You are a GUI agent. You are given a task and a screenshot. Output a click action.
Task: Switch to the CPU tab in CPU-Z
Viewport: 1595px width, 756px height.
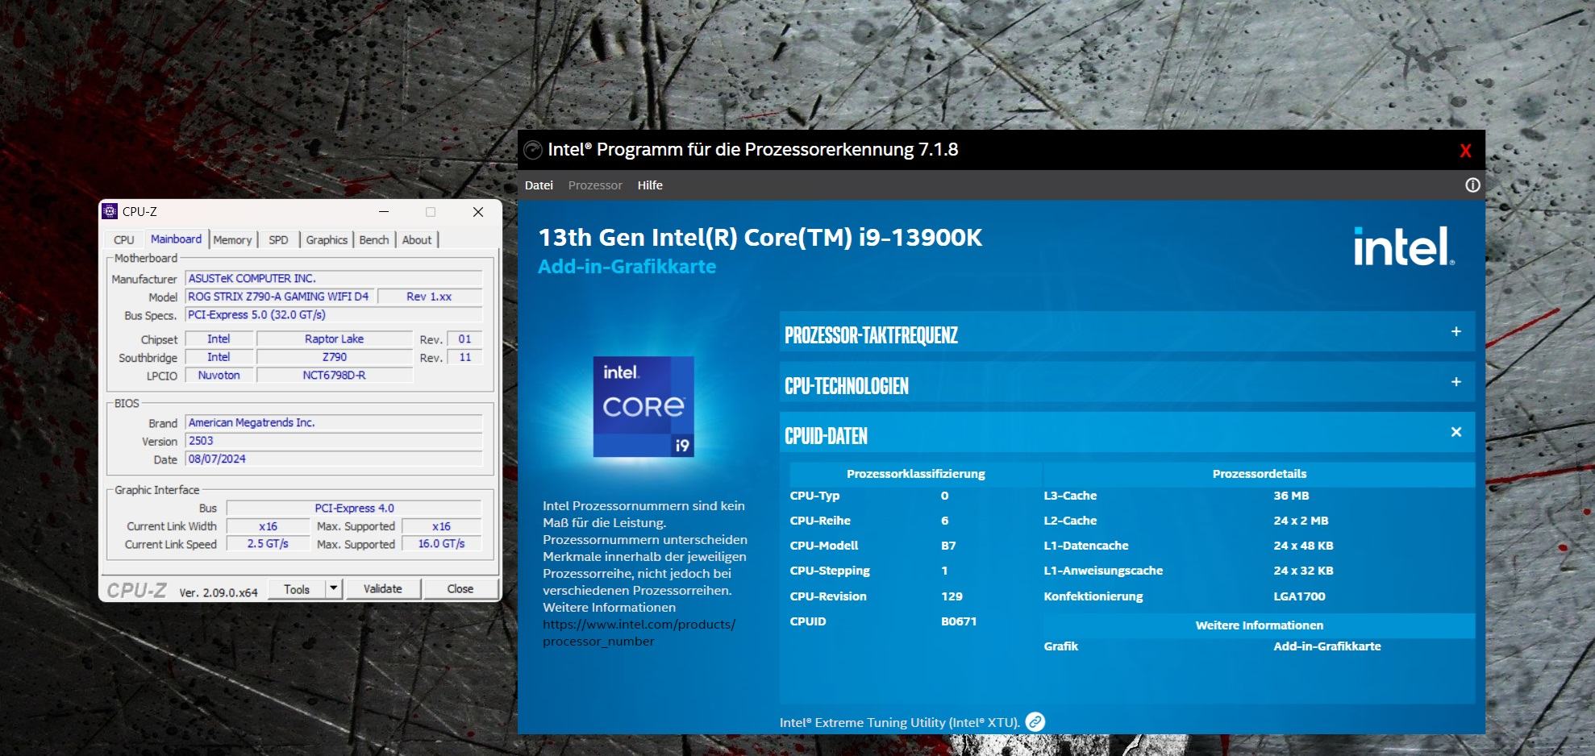(124, 240)
